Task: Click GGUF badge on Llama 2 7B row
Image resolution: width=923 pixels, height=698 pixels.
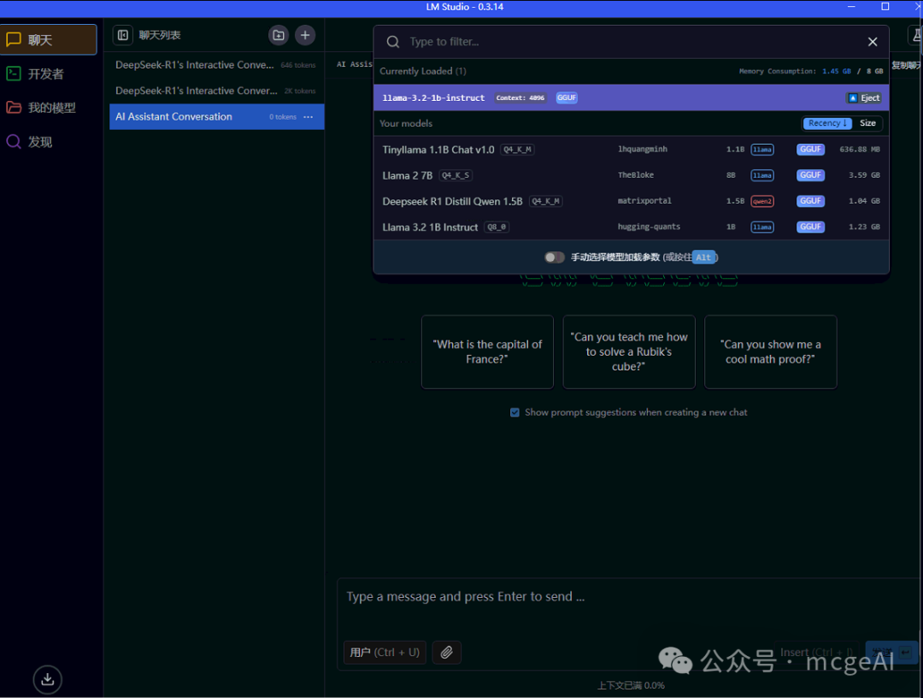Action: [x=810, y=175]
